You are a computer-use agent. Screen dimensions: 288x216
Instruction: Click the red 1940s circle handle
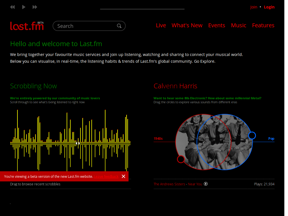click(181, 159)
